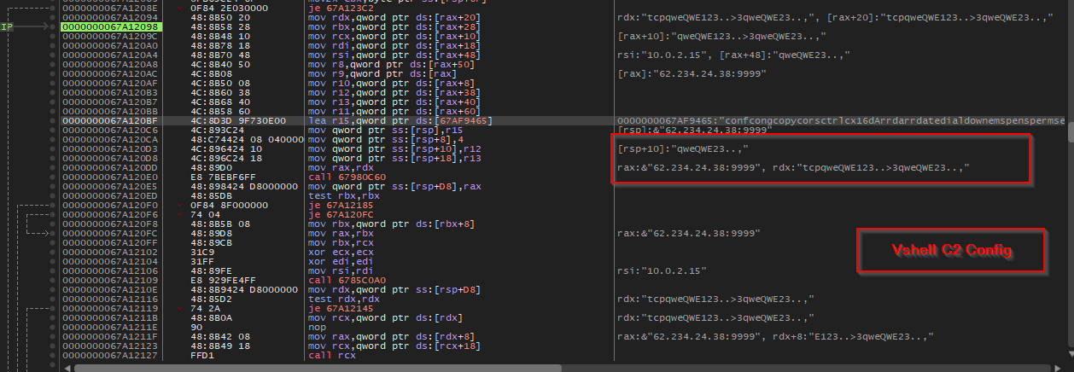This screenshot has height=372, width=1074.
Task: Click jump arrow beside je 67A12145
Action: point(179,308)
